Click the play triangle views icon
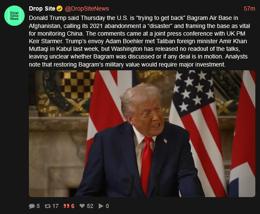260x214 pixels. pos(101,206)
